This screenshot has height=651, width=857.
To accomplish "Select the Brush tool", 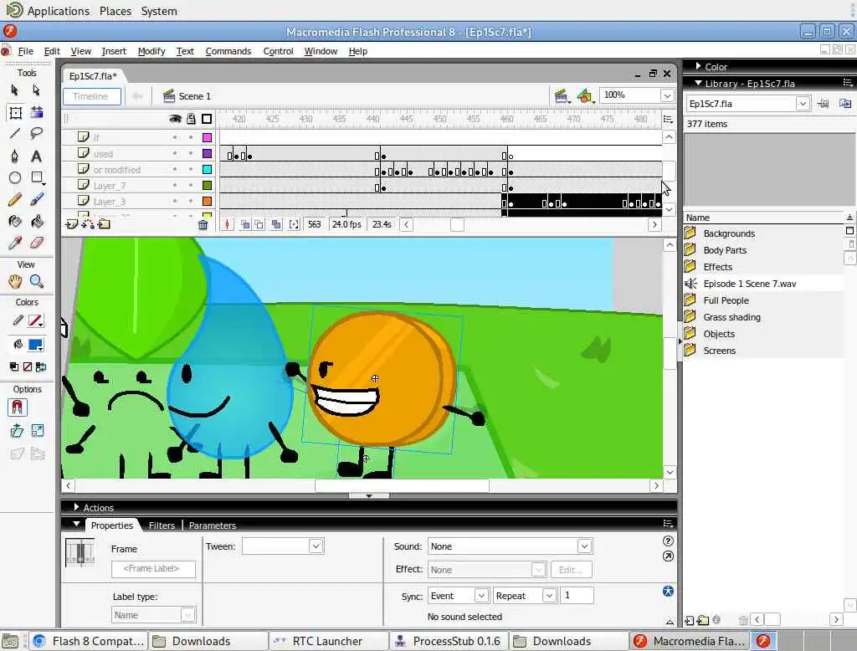I will [37, 199].
